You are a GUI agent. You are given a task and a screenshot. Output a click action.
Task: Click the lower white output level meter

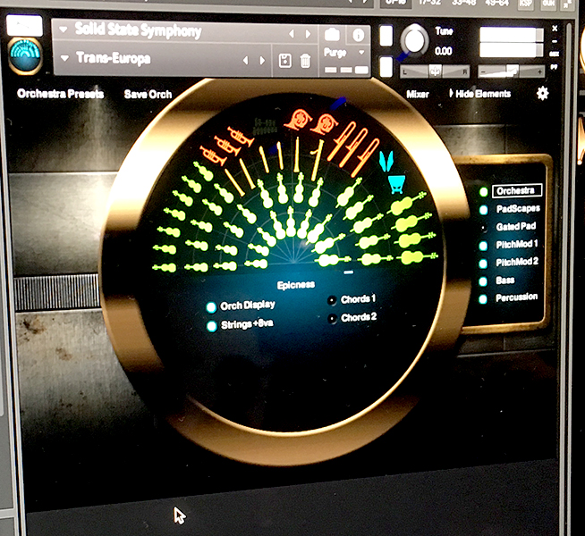(511, 50)
